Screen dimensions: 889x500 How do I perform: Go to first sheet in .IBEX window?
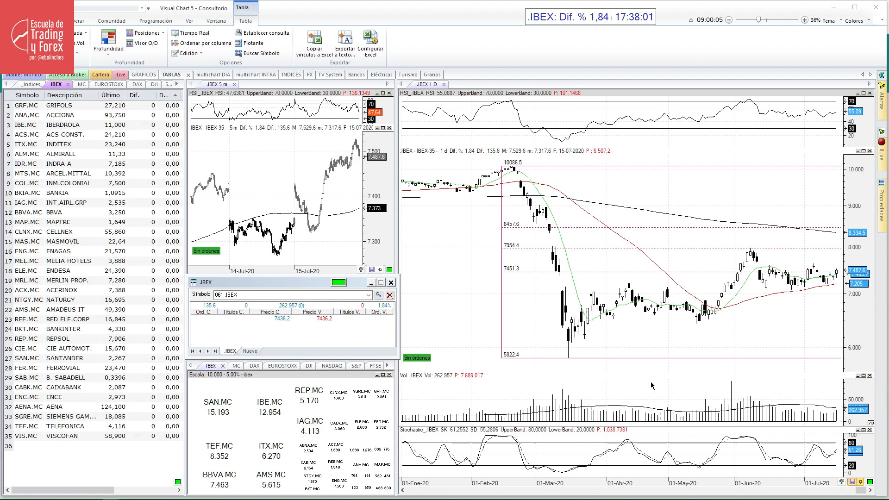[x=193, y=351]
